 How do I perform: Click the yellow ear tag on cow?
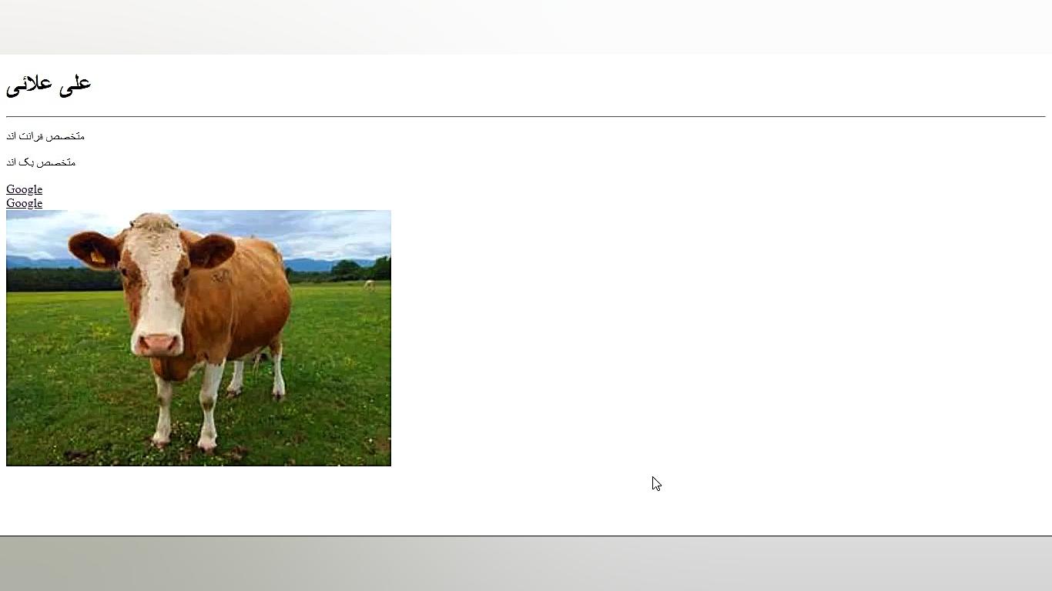coord(98,257)
